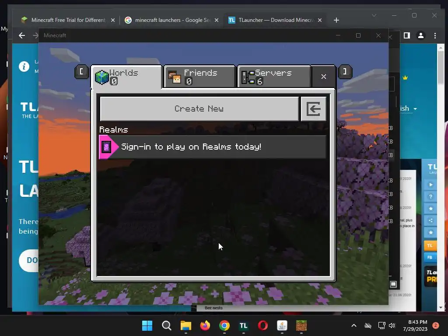Click the orange TL button in sidebar
This screenshot has height=336, width=448.
tap(430, 245)
